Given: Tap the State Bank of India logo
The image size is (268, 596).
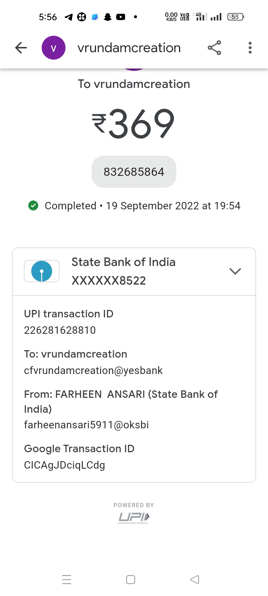Looking at the screenshot, I should coord(42,271).
